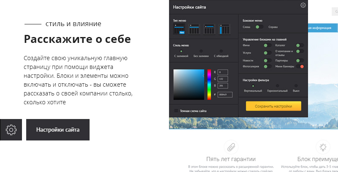Click the hex color code input field
This screenshot has height=172, width=338.
(x=225, y=95)
